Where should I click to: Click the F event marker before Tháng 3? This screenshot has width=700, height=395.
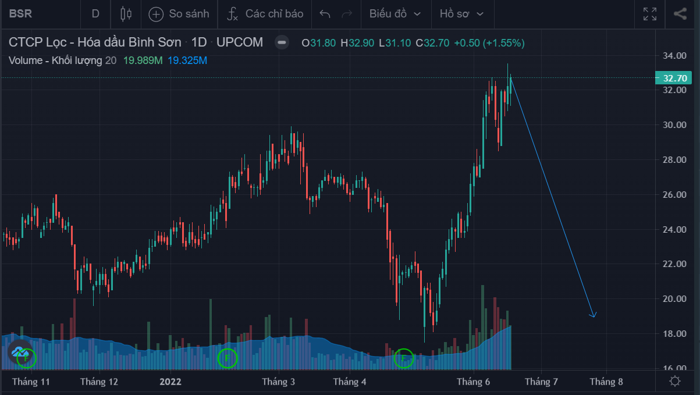point(227,358)
